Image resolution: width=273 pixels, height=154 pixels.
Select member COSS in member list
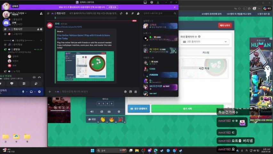[x=160, y=69]
